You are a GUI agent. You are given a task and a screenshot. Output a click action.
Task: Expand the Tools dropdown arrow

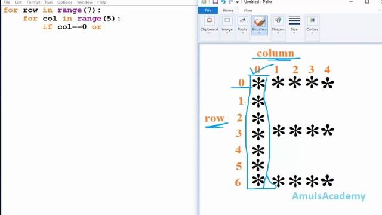pyautogui.click(x=242, y=33)
